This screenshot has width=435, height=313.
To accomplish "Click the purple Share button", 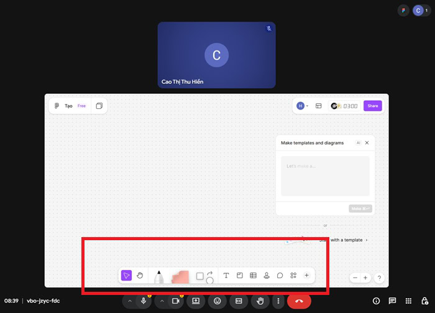I will 372,106.
